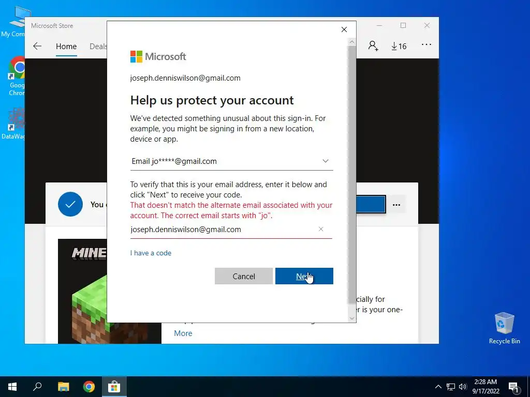Go back with Microsoft Store back arrow
Screen dimensions: 530x397
pyautogui.click(x=37, y=46)
